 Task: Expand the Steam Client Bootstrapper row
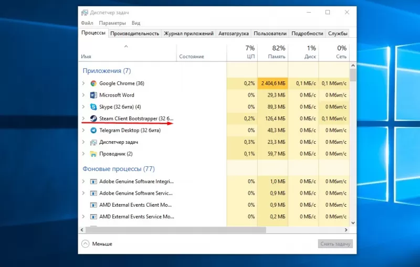click(83, 118)
